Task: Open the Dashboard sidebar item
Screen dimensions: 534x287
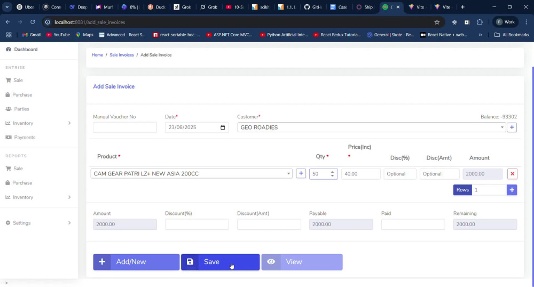Action: point(22,49)
